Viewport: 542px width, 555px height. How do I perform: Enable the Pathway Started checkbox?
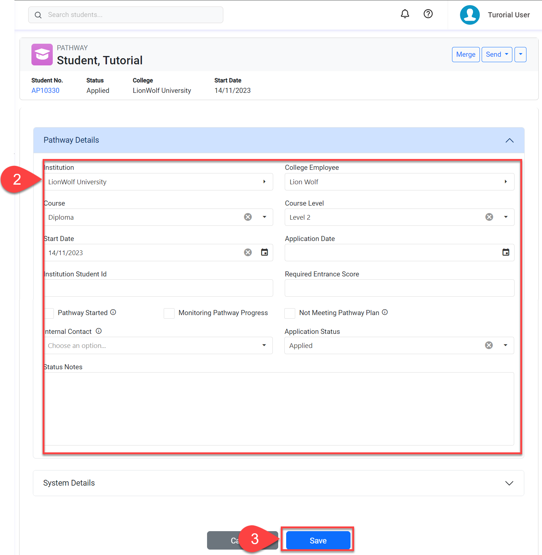pyautogui.click(x=49, y=313)
